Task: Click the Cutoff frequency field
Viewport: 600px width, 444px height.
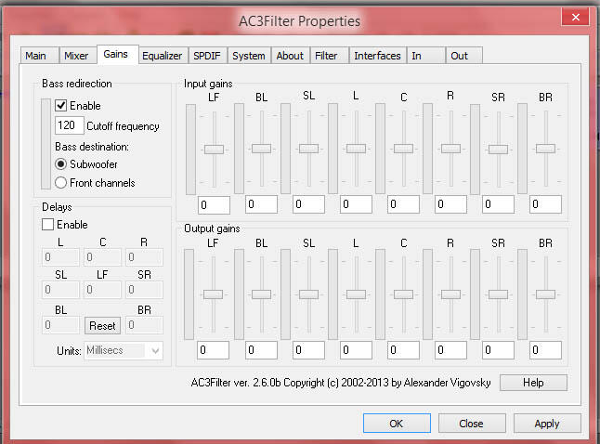Action: (70, 125)
